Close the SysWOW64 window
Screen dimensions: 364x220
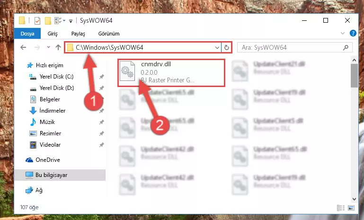[347, 20]
